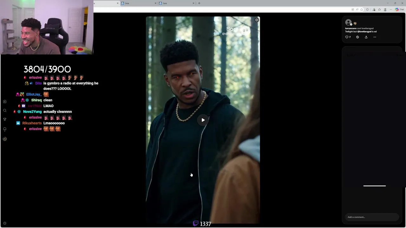Screen dimensions: 406x228
Task: Open a new browser tab
Action: click(x=199, y=3)
